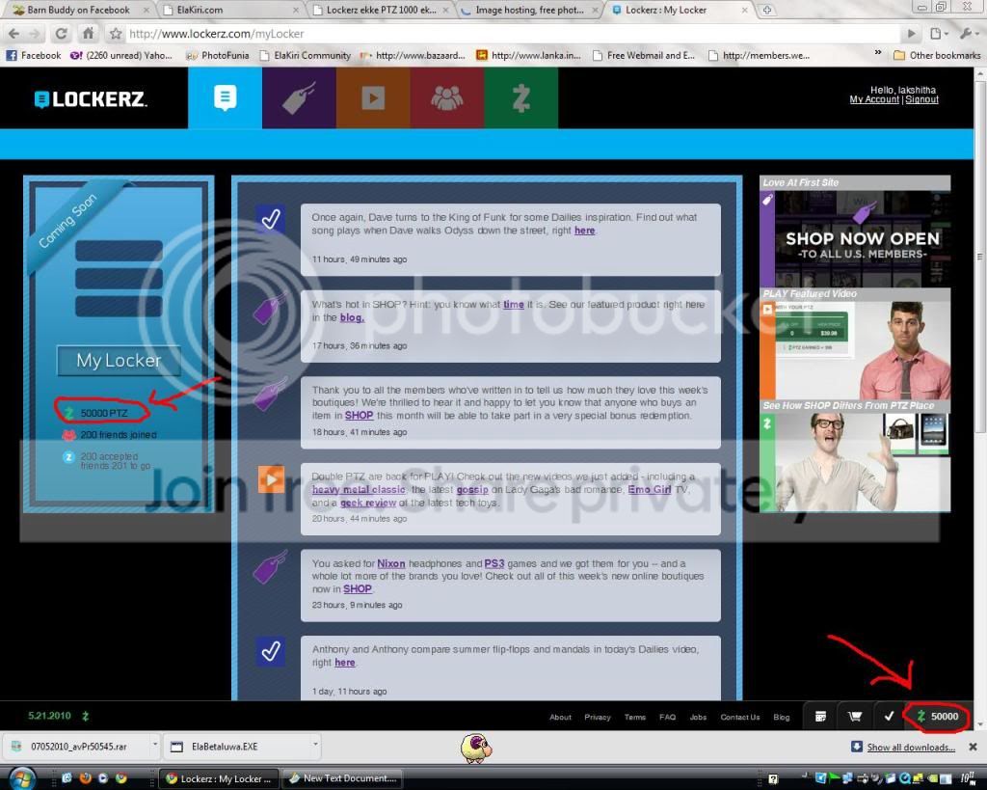Open the orange PLAY video navigation tile
Screen dimensions: 987x790
(x=373, y=97)
